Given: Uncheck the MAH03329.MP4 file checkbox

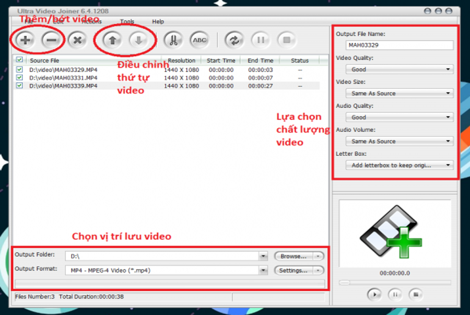Looking at the screenshot, I should coord(19,69).
